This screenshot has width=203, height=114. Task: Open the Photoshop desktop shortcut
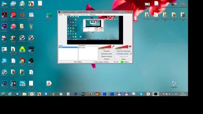click(x=4, y=85)
